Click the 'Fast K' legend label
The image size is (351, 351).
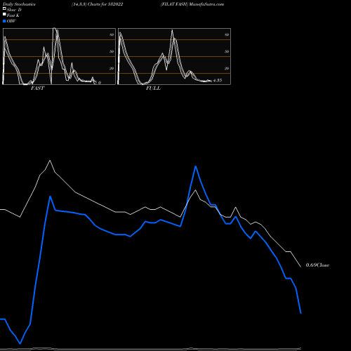click(x=13, y=15)
